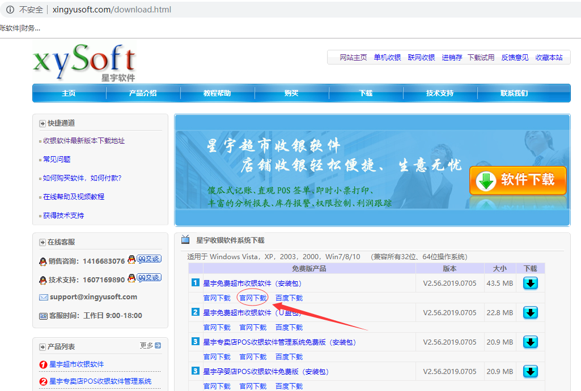581x391 pixels.
Task: Click first 官网下载 under the U盘包 product
Action: (x=217, y=328)
